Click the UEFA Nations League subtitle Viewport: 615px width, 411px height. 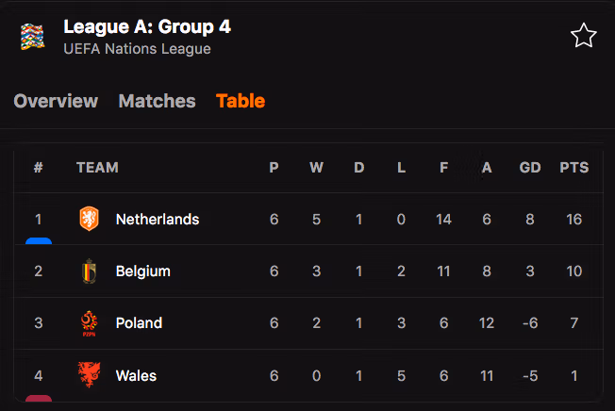[137, 49]
